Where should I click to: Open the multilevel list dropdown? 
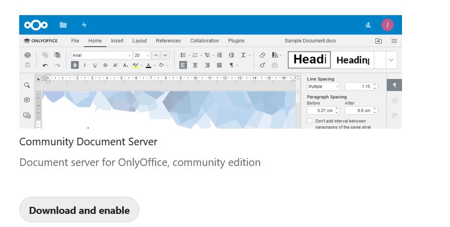(x=213, y=55)
